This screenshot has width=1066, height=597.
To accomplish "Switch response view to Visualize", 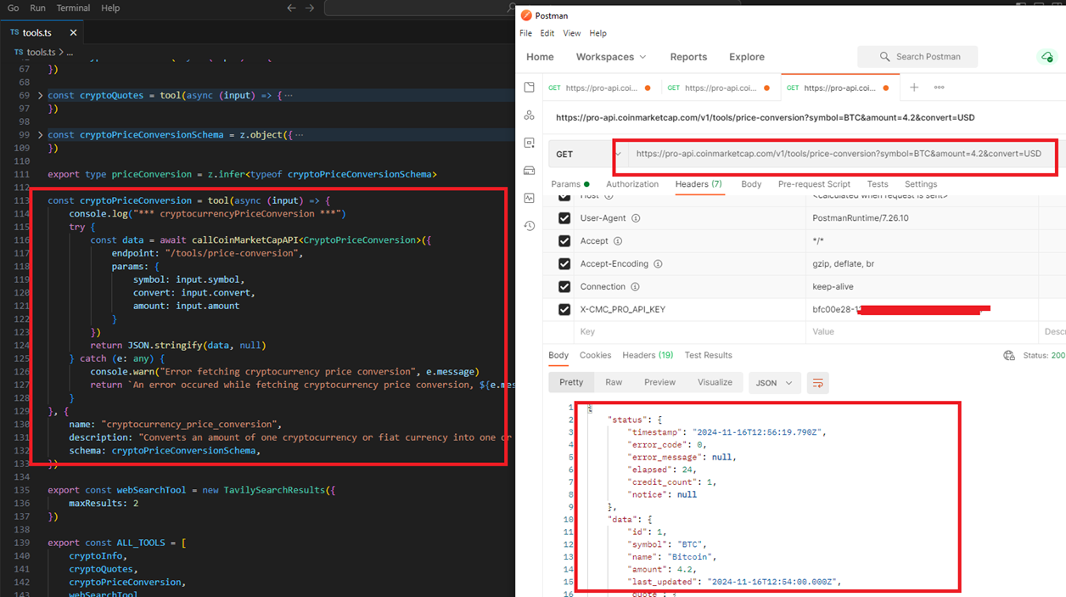I will coord(715,383).
